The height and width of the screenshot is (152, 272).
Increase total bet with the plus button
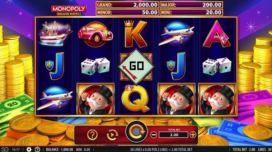[193, 135]
